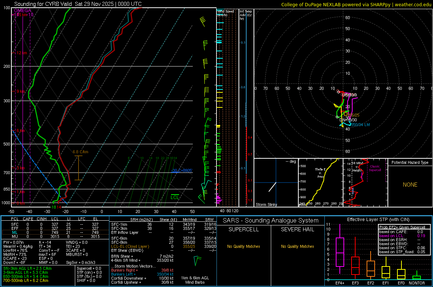
Task: Click the CINH column header
Action: pyautogui.click(x=42, y=219)
